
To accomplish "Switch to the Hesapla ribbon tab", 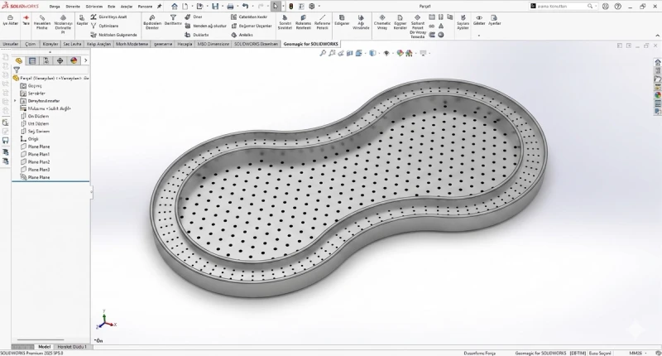I will (185, 44).
